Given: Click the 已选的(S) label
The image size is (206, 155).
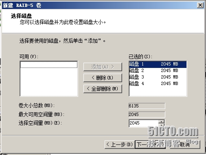Looking at the screenshot, I should (x=140, y=57).
